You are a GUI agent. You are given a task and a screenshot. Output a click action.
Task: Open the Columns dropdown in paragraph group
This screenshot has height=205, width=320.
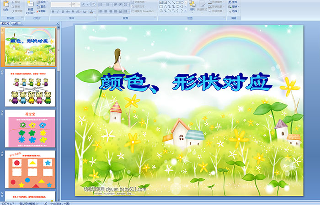(x=127, y=11)
